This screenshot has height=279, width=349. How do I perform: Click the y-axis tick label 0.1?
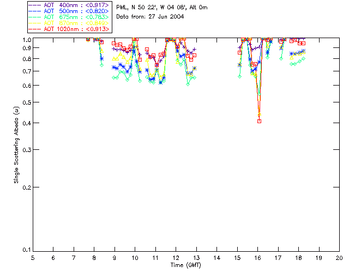27,250
